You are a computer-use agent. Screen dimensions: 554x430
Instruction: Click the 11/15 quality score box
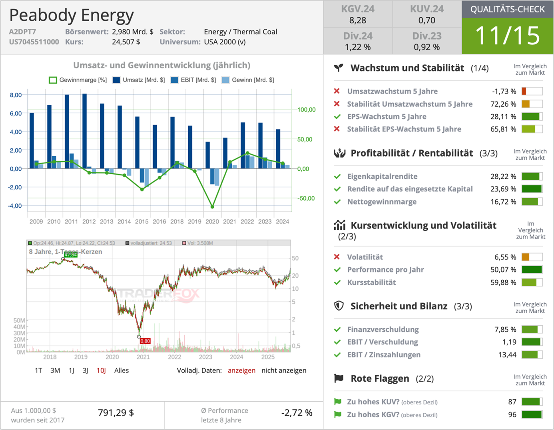tap(508, 36)
